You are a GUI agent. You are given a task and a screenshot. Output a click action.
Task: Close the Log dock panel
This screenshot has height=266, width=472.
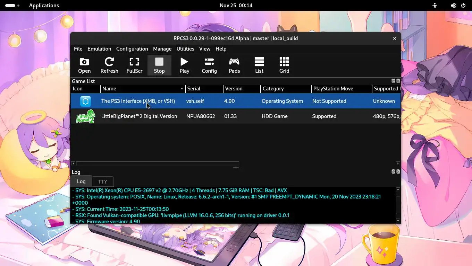point(398,172)
